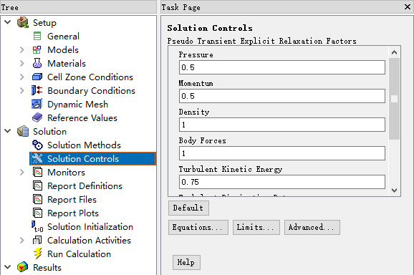
Task: Expand the Models branch
Action: tap(22, 49)
